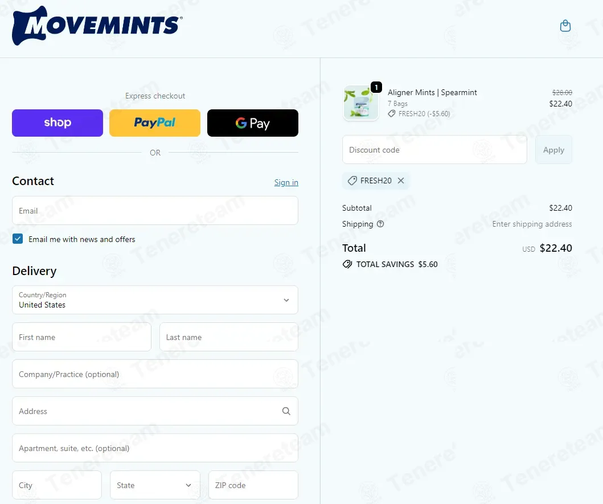Uncheck Email me with news and offers

pyautogui.click(x=18, y=239)
